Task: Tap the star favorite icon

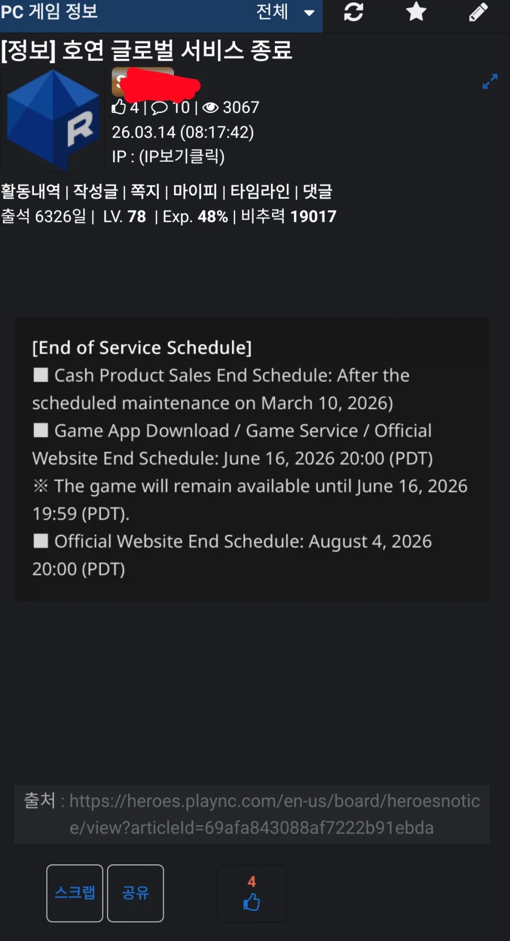Action: [x=416, y=12]
